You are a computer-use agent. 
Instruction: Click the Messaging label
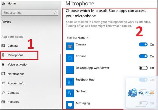[83, 103]
